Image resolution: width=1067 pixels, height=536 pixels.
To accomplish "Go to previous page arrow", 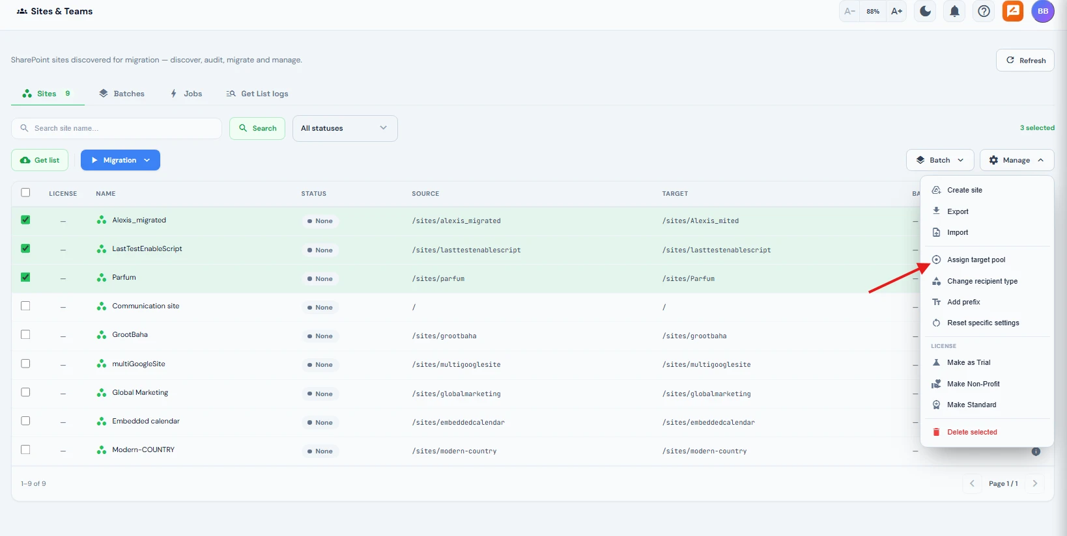I will (x=972, y=483).
